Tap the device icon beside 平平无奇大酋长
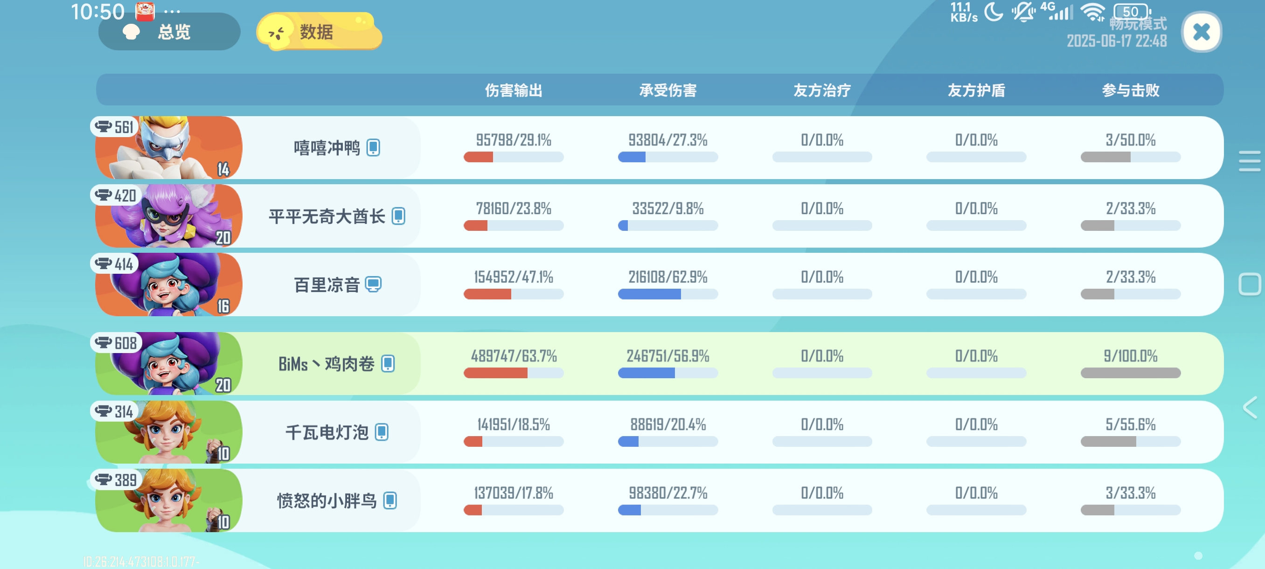1265x569 pixels. click(398, 216)
